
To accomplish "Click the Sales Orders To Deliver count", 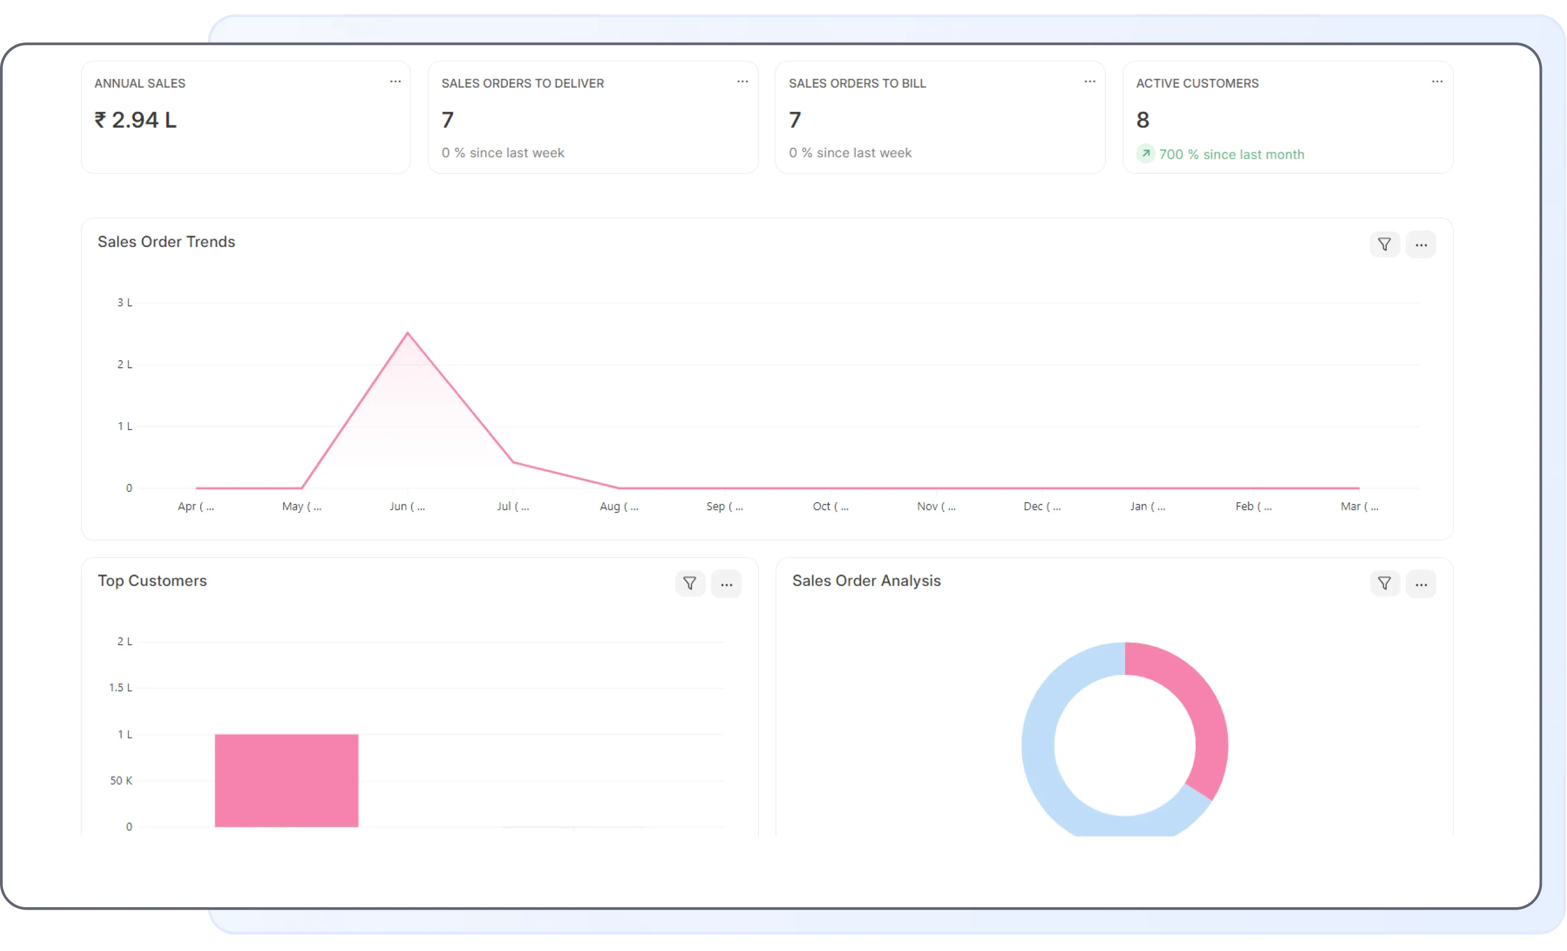I will [448, 120].
